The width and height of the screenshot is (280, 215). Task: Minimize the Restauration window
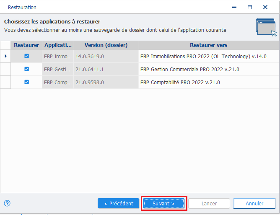click(x=234, y=7)
